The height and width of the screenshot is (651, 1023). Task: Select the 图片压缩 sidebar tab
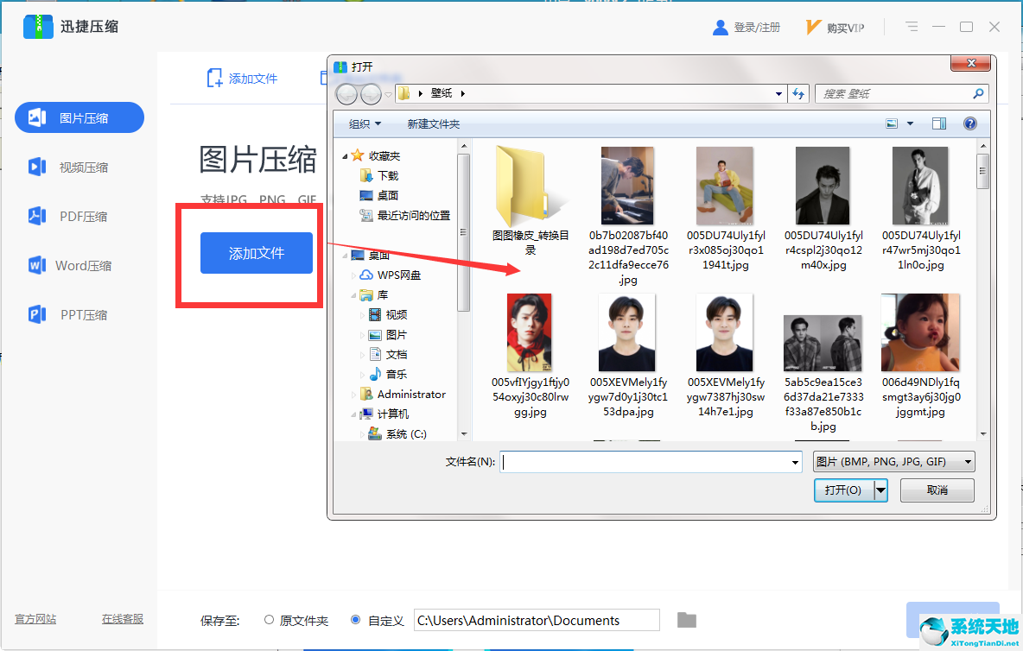pos(79,117)
